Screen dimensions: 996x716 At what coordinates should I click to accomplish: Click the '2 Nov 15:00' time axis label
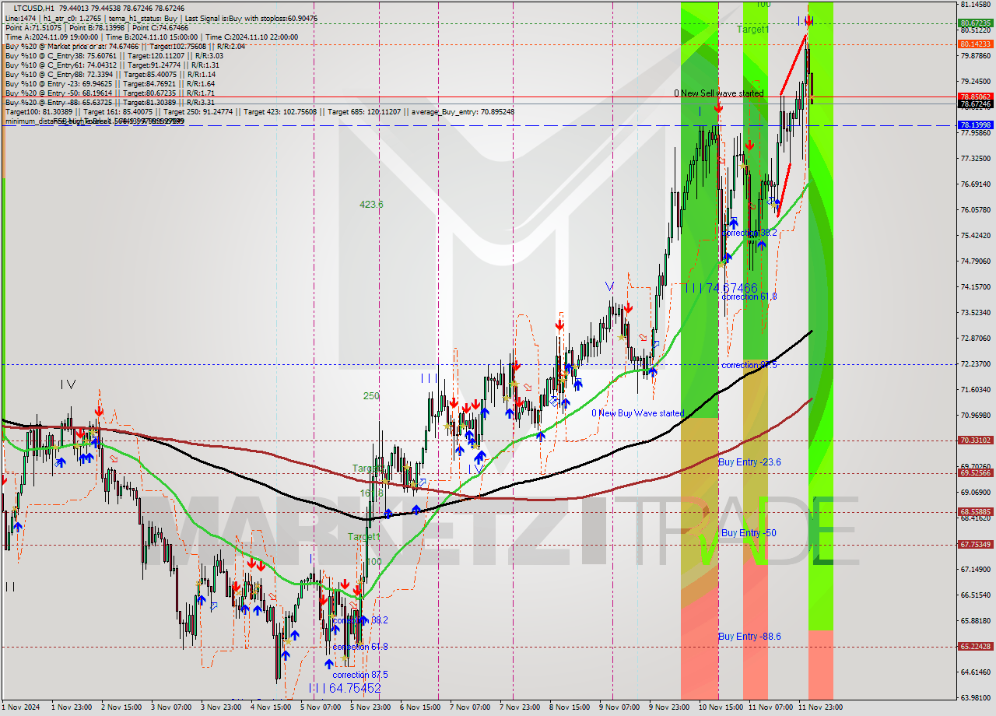(122, 707)
